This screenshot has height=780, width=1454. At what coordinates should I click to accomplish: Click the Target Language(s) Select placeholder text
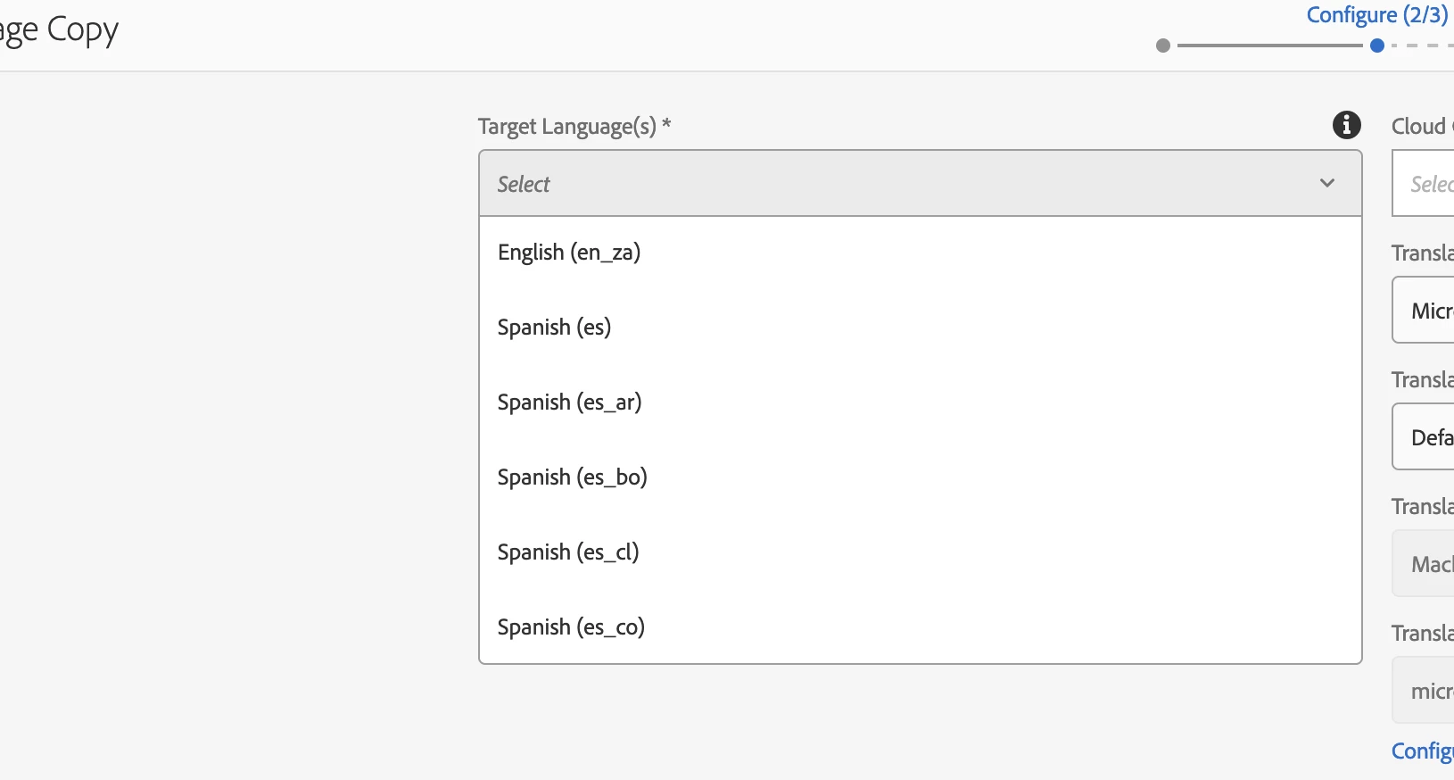point(524,184)
